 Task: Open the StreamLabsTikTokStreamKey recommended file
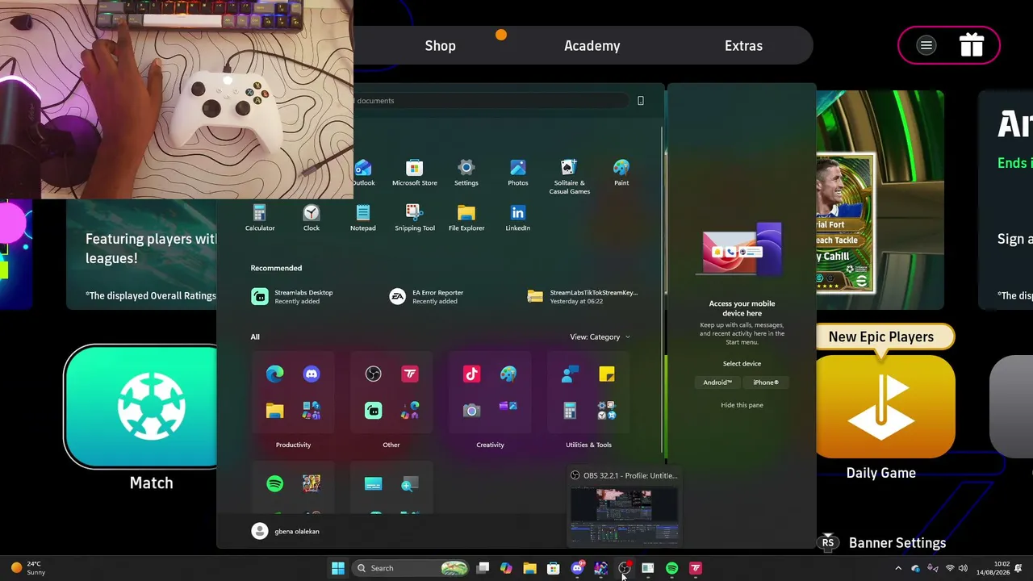coord(583,297)
